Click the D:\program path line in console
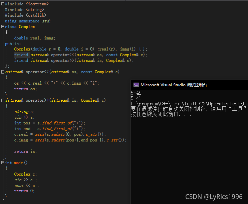The height and width of the screenshot is (204, 248). coord(189,104)
